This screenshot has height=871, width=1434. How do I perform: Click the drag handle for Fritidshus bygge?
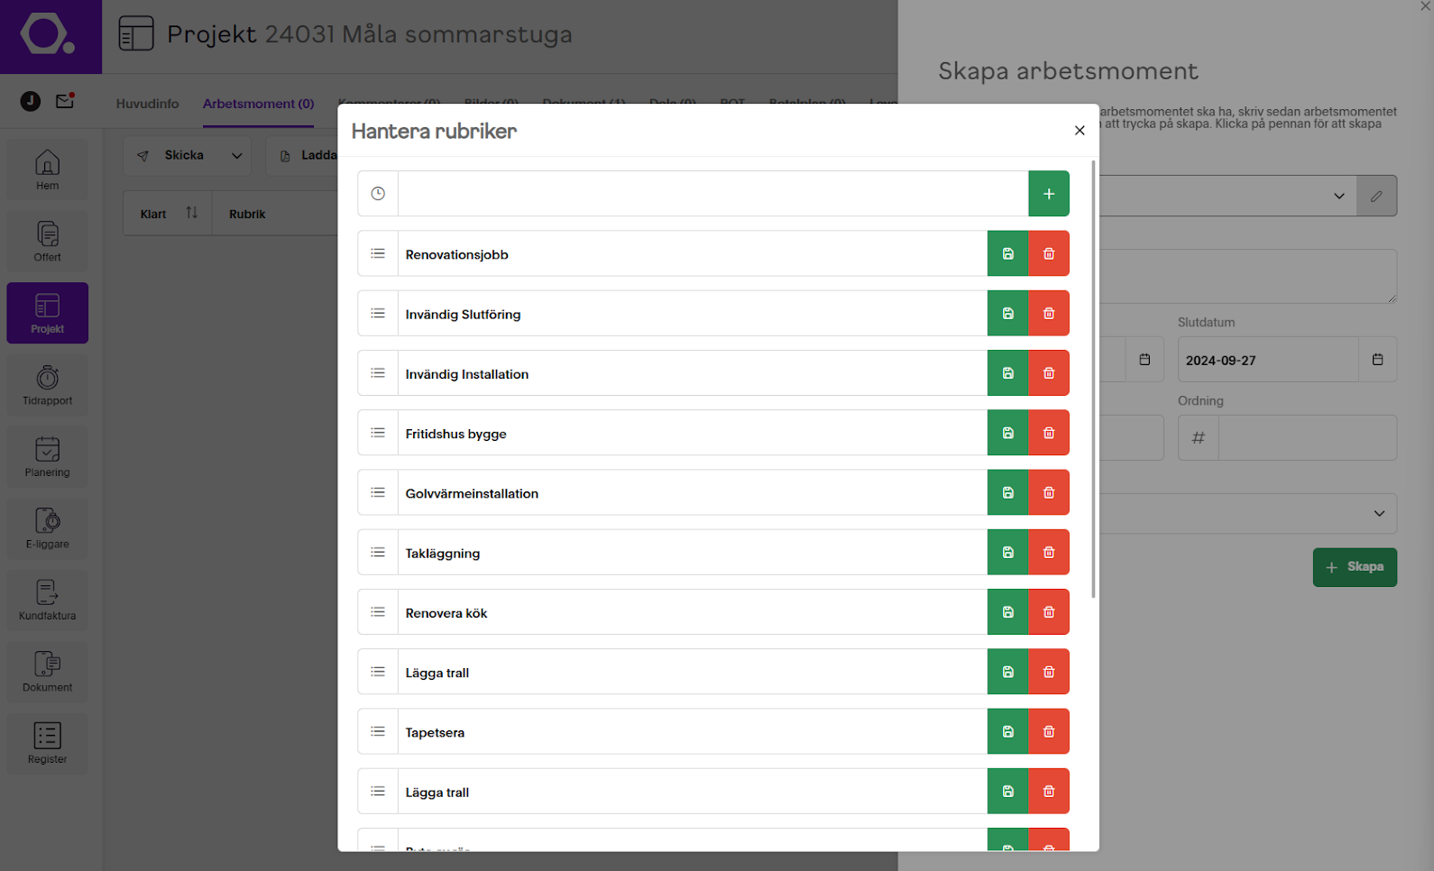tap(378, 433)
